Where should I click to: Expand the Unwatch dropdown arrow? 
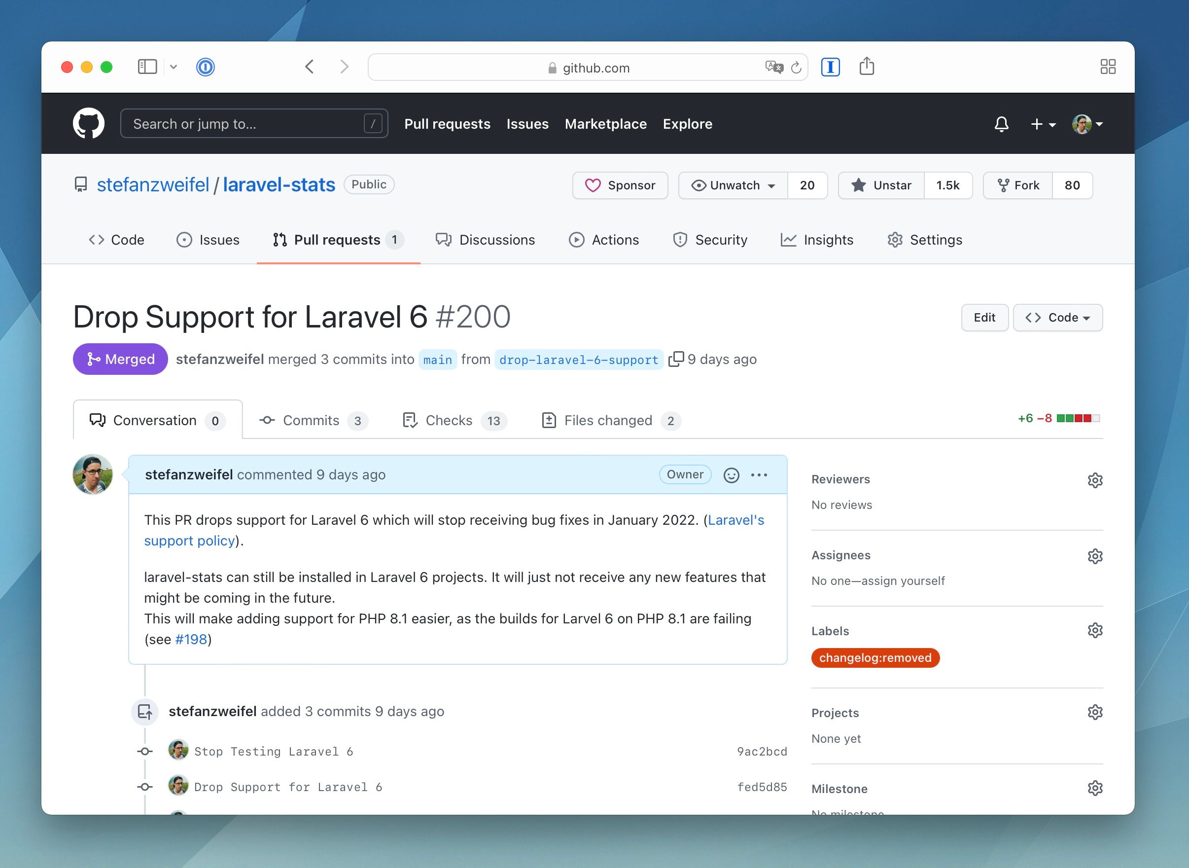pyautogui.click(x=772, y=184)
